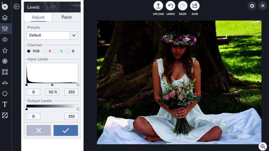Switch to the Adjust tab
Screen dimensions: 269x151
(x=38, y=17)
